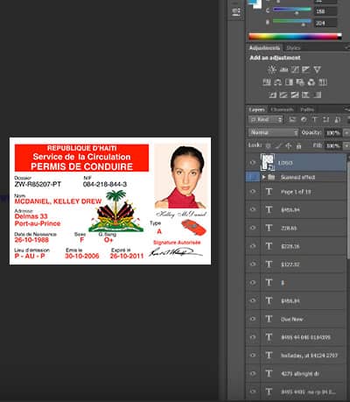Add a Vibrance adjustment layer
The image size is (350, 402).
click(317, 69)
